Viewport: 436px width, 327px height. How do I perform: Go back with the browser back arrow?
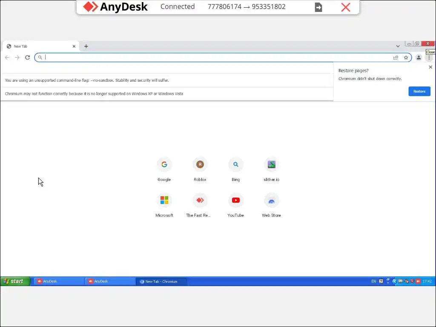7,57
